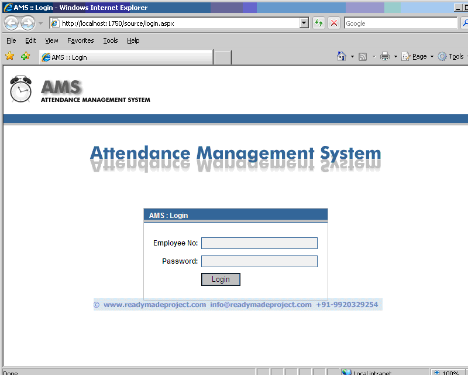Click the Add to Favorites icon
This screenshot has width=468, height=375.
[26, 56]
